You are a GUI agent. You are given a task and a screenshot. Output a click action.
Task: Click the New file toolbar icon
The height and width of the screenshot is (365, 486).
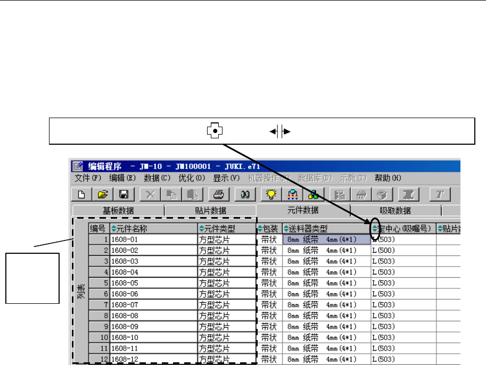pyautogui.click(x=81, y=195)
